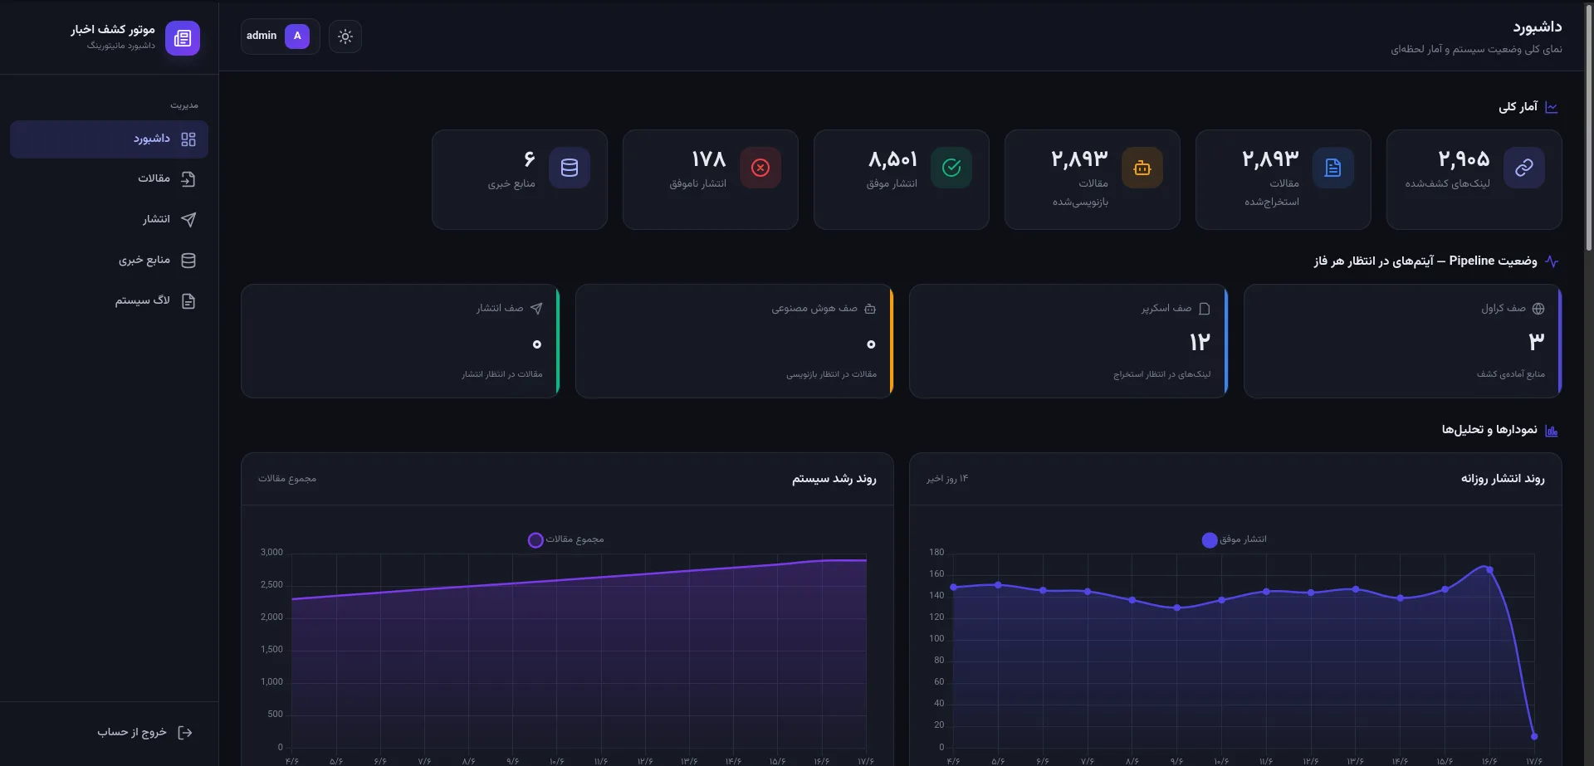Click the صف کراول value ۳

pos(1537,341)
